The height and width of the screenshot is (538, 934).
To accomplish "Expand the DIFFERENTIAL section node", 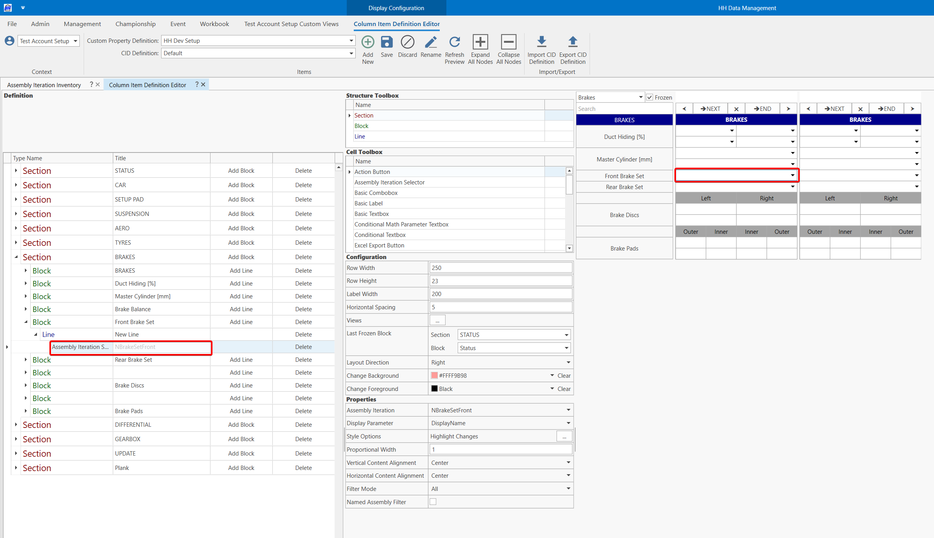I will pos(16,425).
